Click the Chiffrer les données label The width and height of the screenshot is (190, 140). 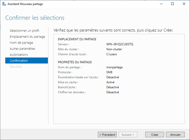[x=72, y=92]
